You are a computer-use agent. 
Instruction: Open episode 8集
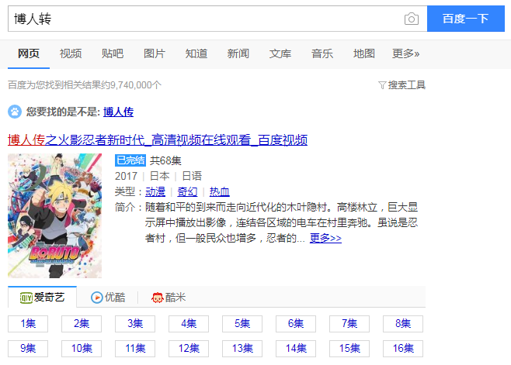pyautogui.click(x=403, y=324)
